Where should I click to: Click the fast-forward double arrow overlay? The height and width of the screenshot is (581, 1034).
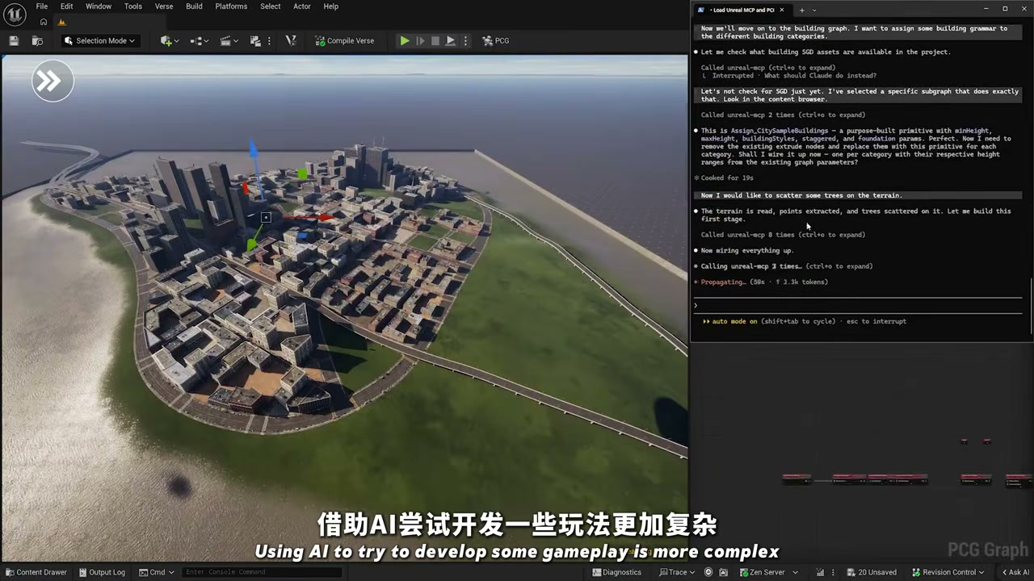tap(53, 81)
